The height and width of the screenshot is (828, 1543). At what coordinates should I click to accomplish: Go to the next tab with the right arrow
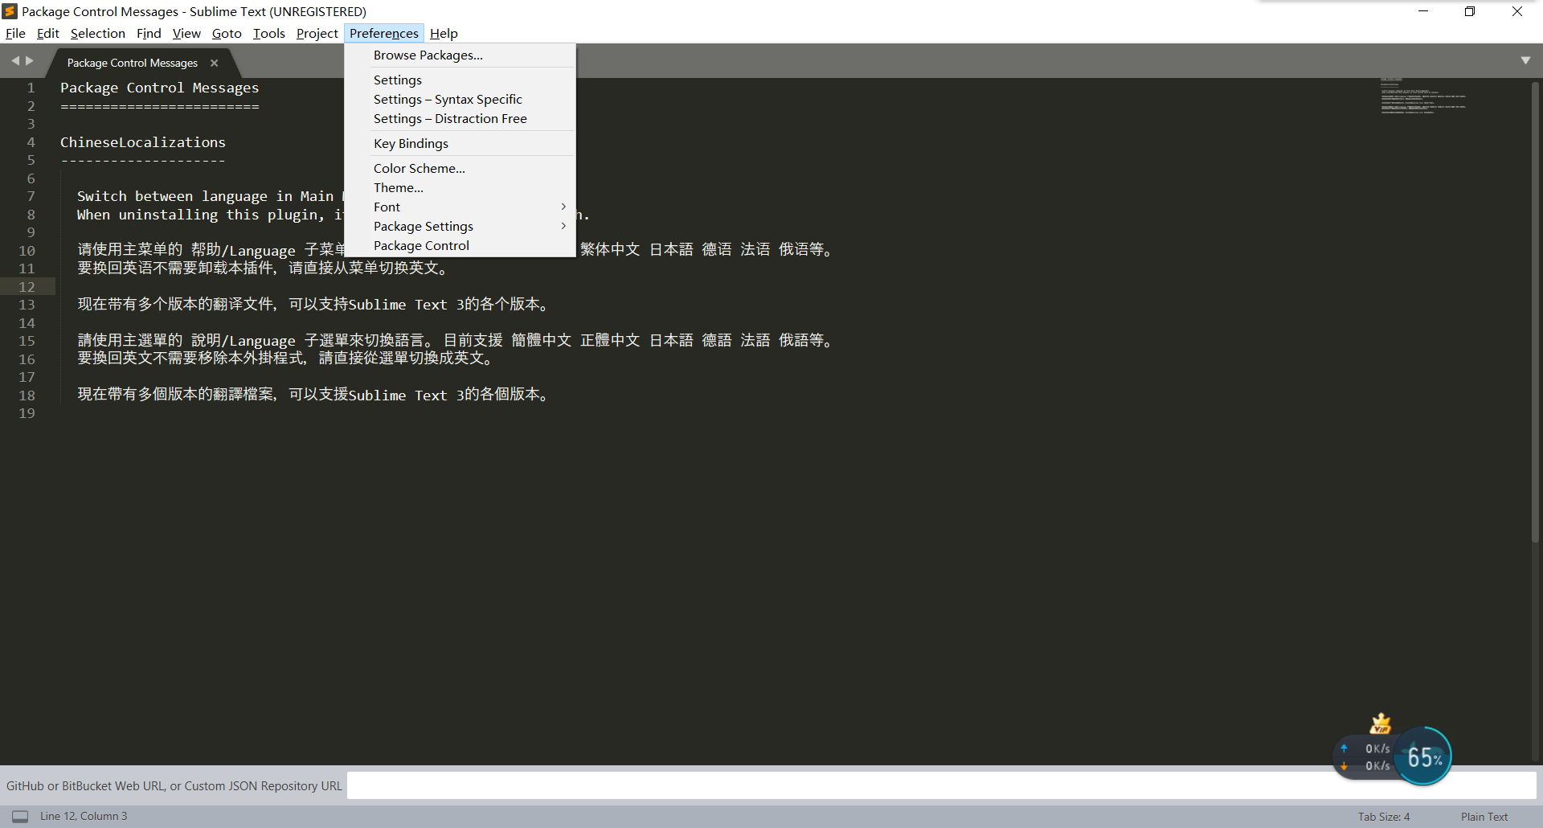(30, 61)
